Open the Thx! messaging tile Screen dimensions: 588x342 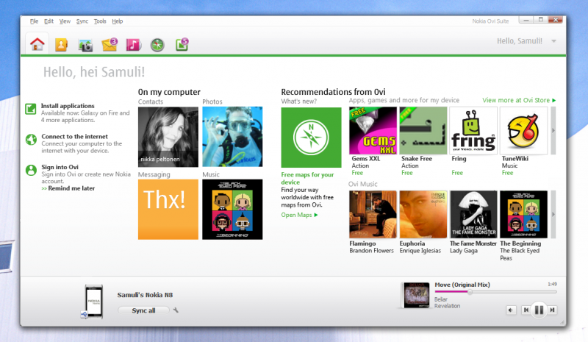[168, 210]
